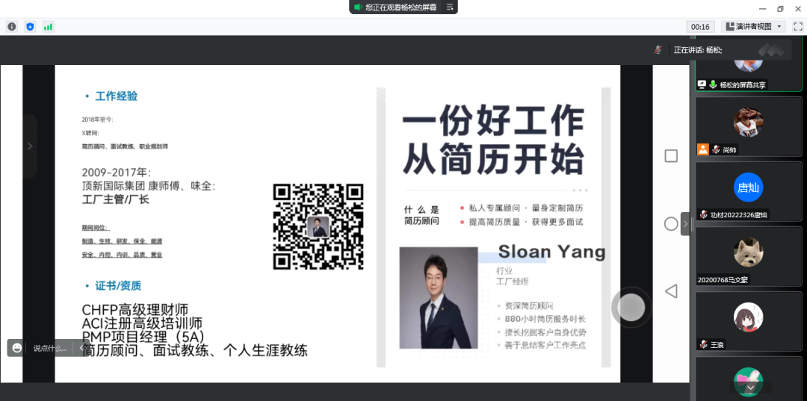This screenshot has width=807, height=401.
Task: Select 唐灿's participant tile
Action: (749, 190)
